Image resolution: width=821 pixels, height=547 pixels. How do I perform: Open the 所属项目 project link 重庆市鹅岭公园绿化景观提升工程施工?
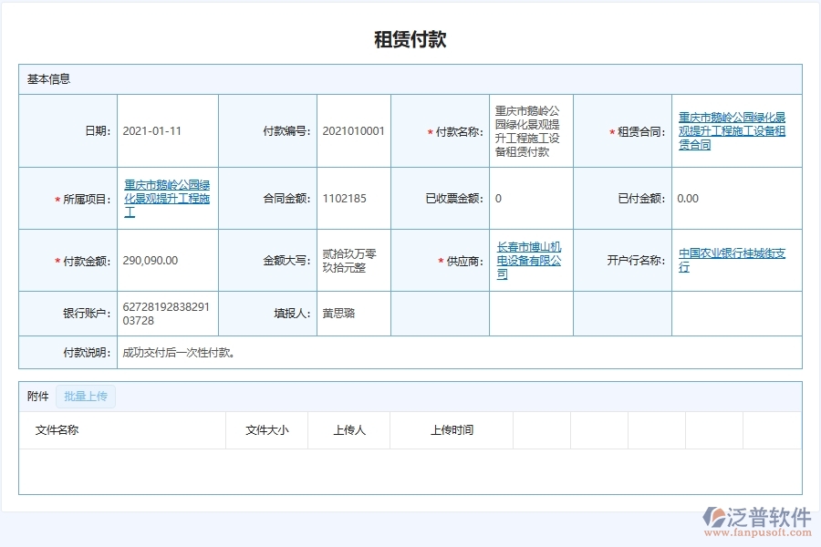pyautogui.click(x=168, y=198)
